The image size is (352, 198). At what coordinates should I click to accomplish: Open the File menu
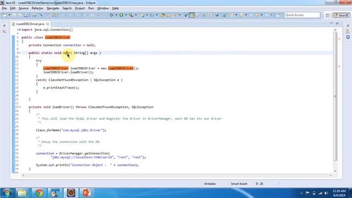[x=4, y=8]
